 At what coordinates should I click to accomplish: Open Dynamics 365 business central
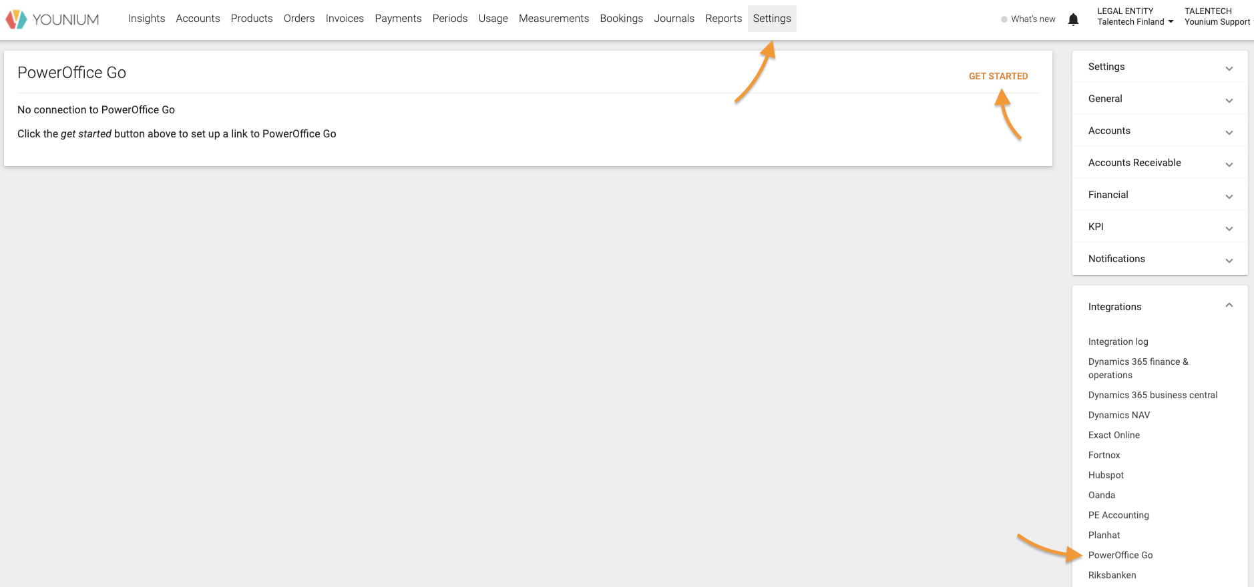[x=1153, y=395]
